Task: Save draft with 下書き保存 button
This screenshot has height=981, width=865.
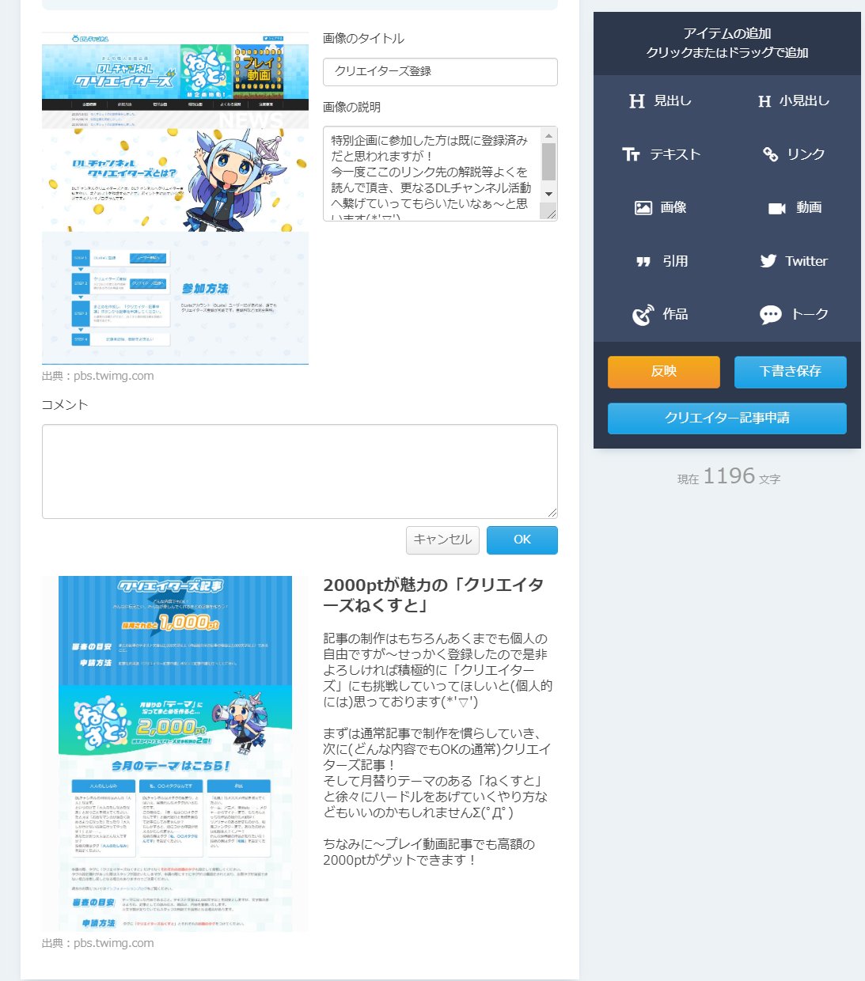Action: pyautogui.click(x=791, y=372)
